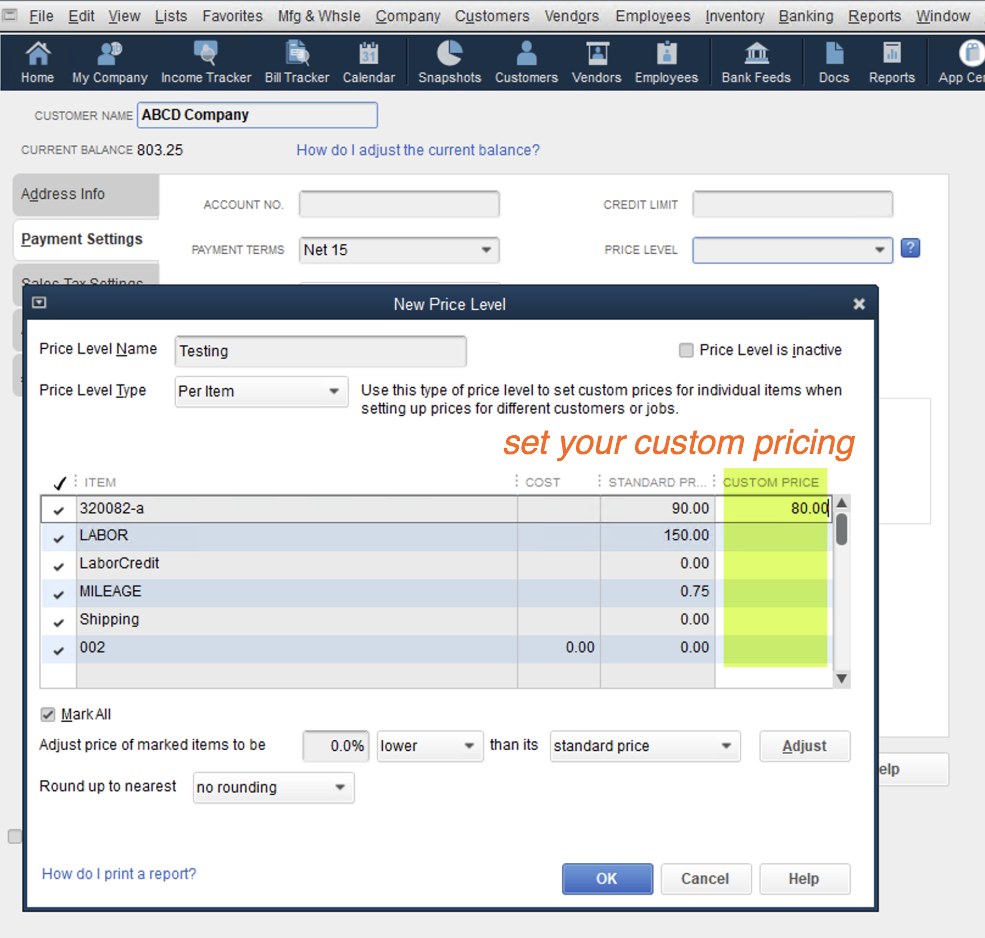Unmark the LABOR item checkmark
985x938 pixels.
coord(58,538)
